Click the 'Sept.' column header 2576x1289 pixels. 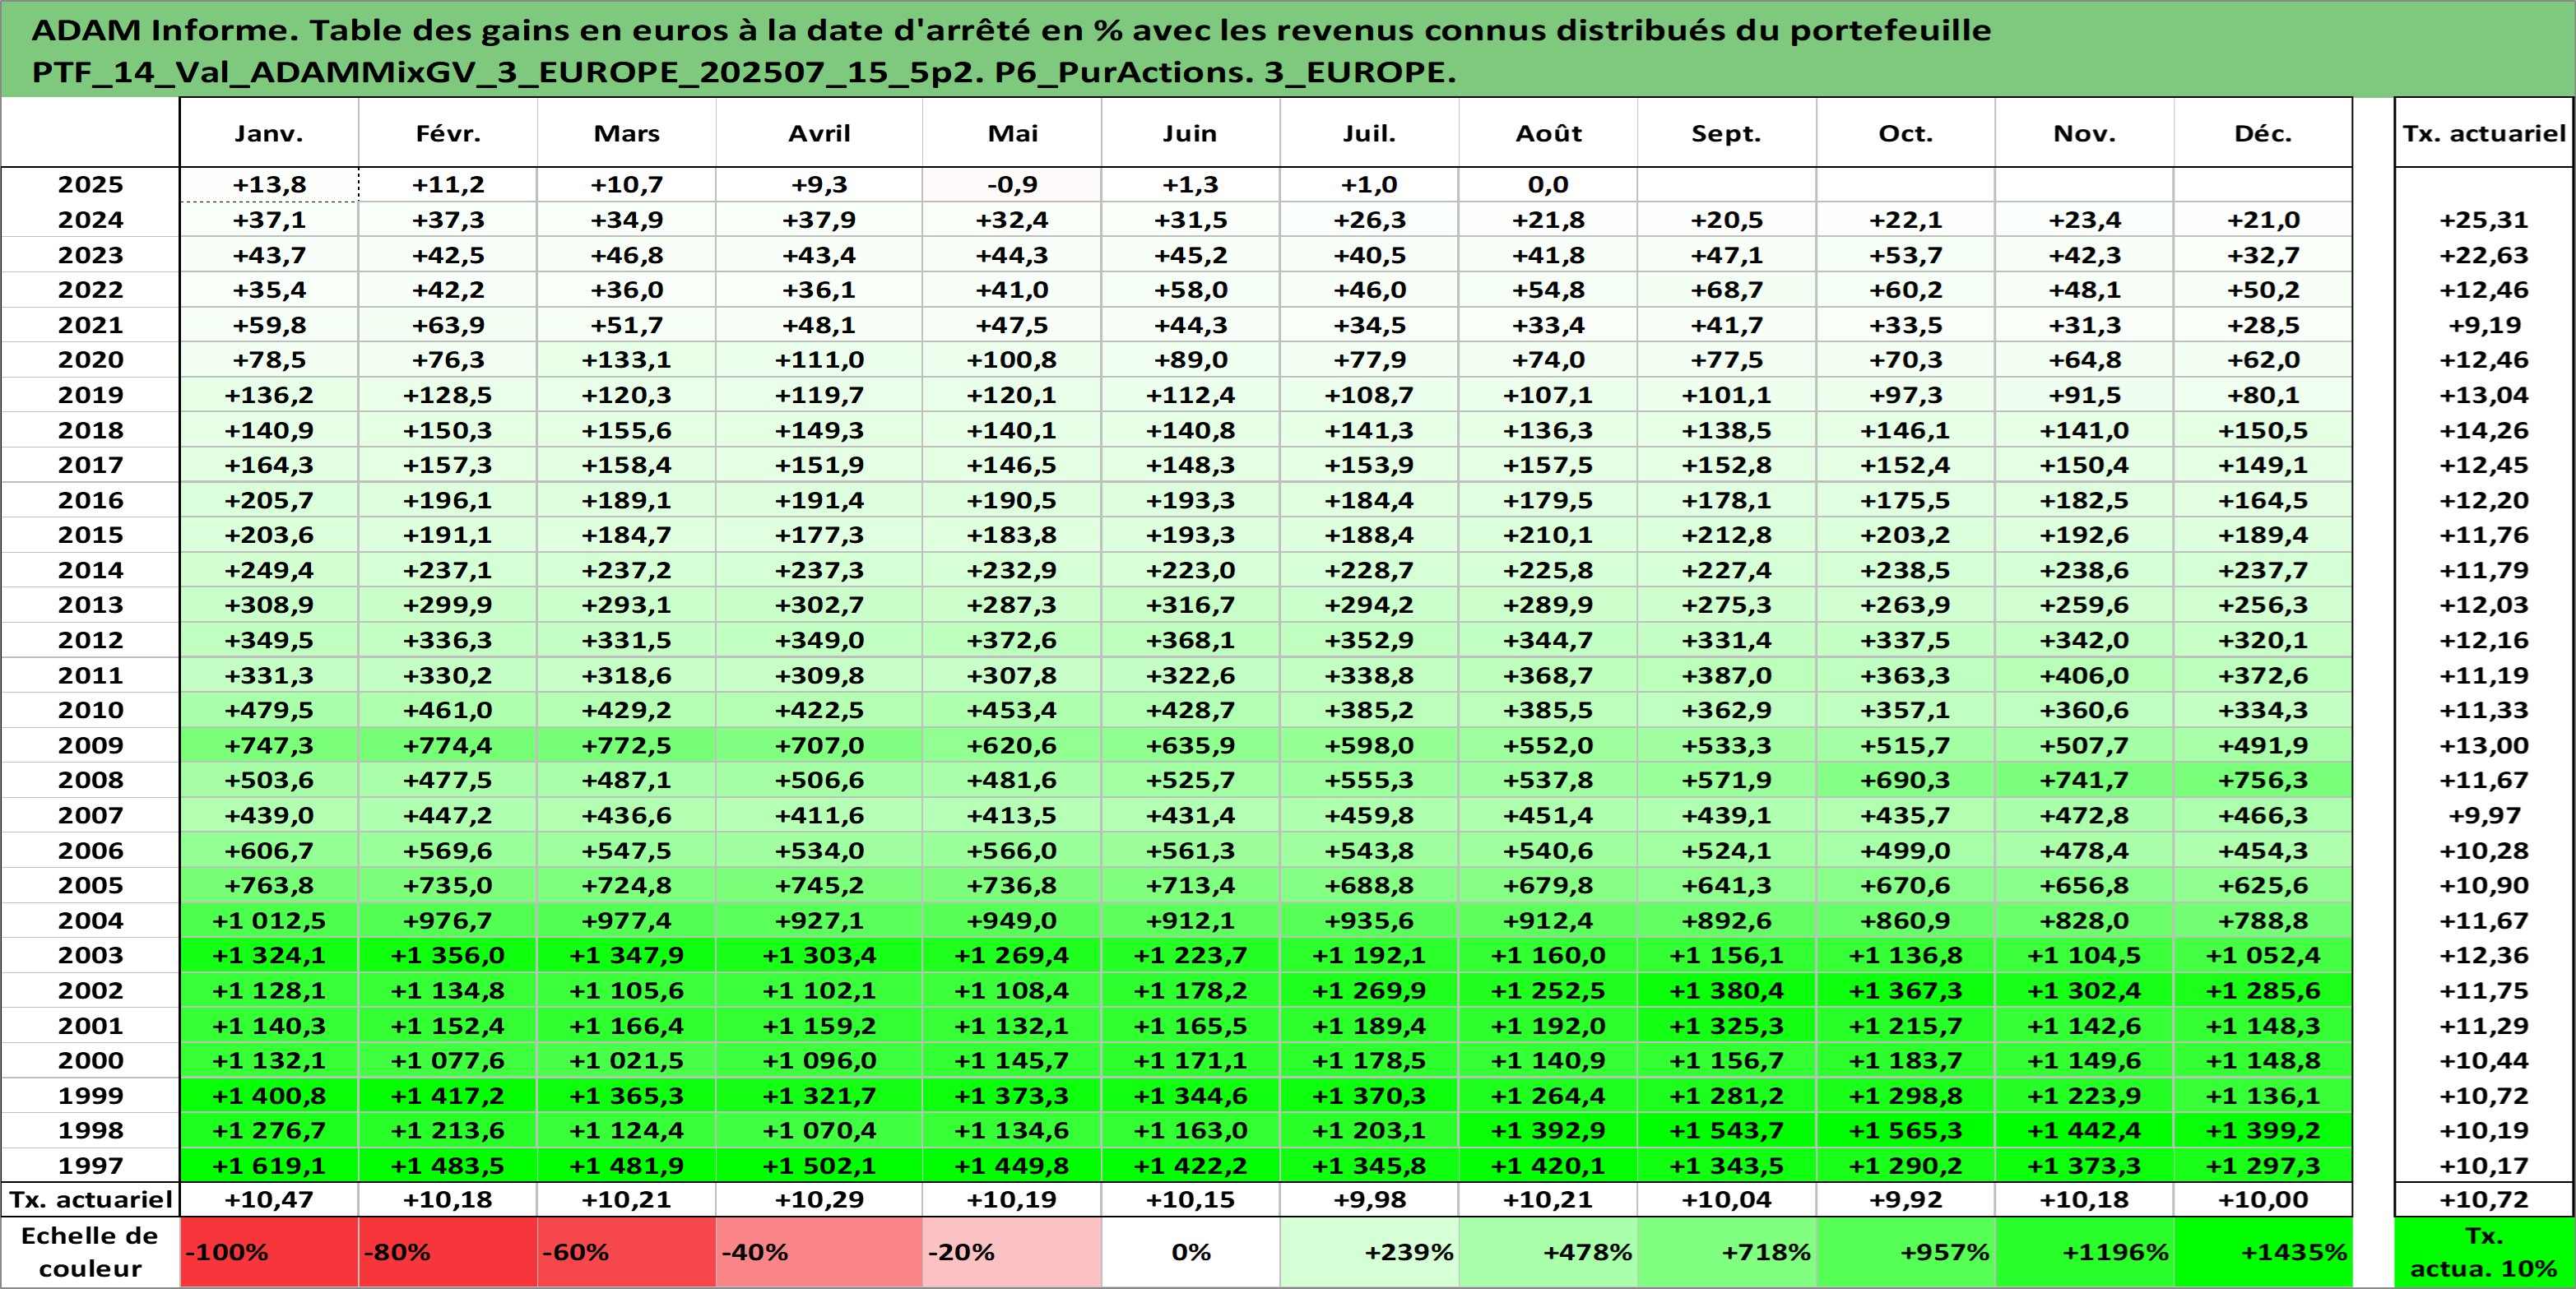pos(1726,133)
